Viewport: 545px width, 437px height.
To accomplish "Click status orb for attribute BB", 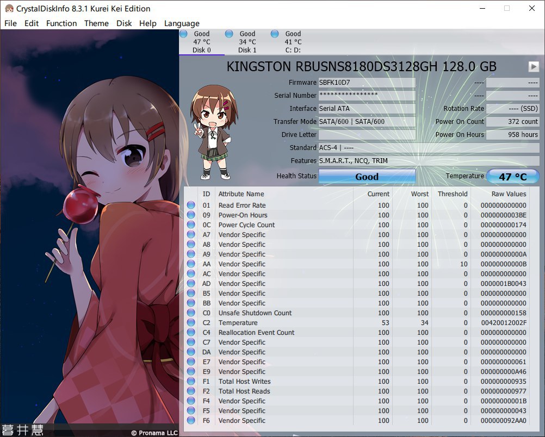I will point(191,303).
